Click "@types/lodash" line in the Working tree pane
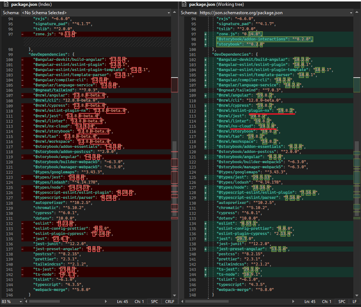The width and height of the screenshot is (361, 307). [249, 182]
